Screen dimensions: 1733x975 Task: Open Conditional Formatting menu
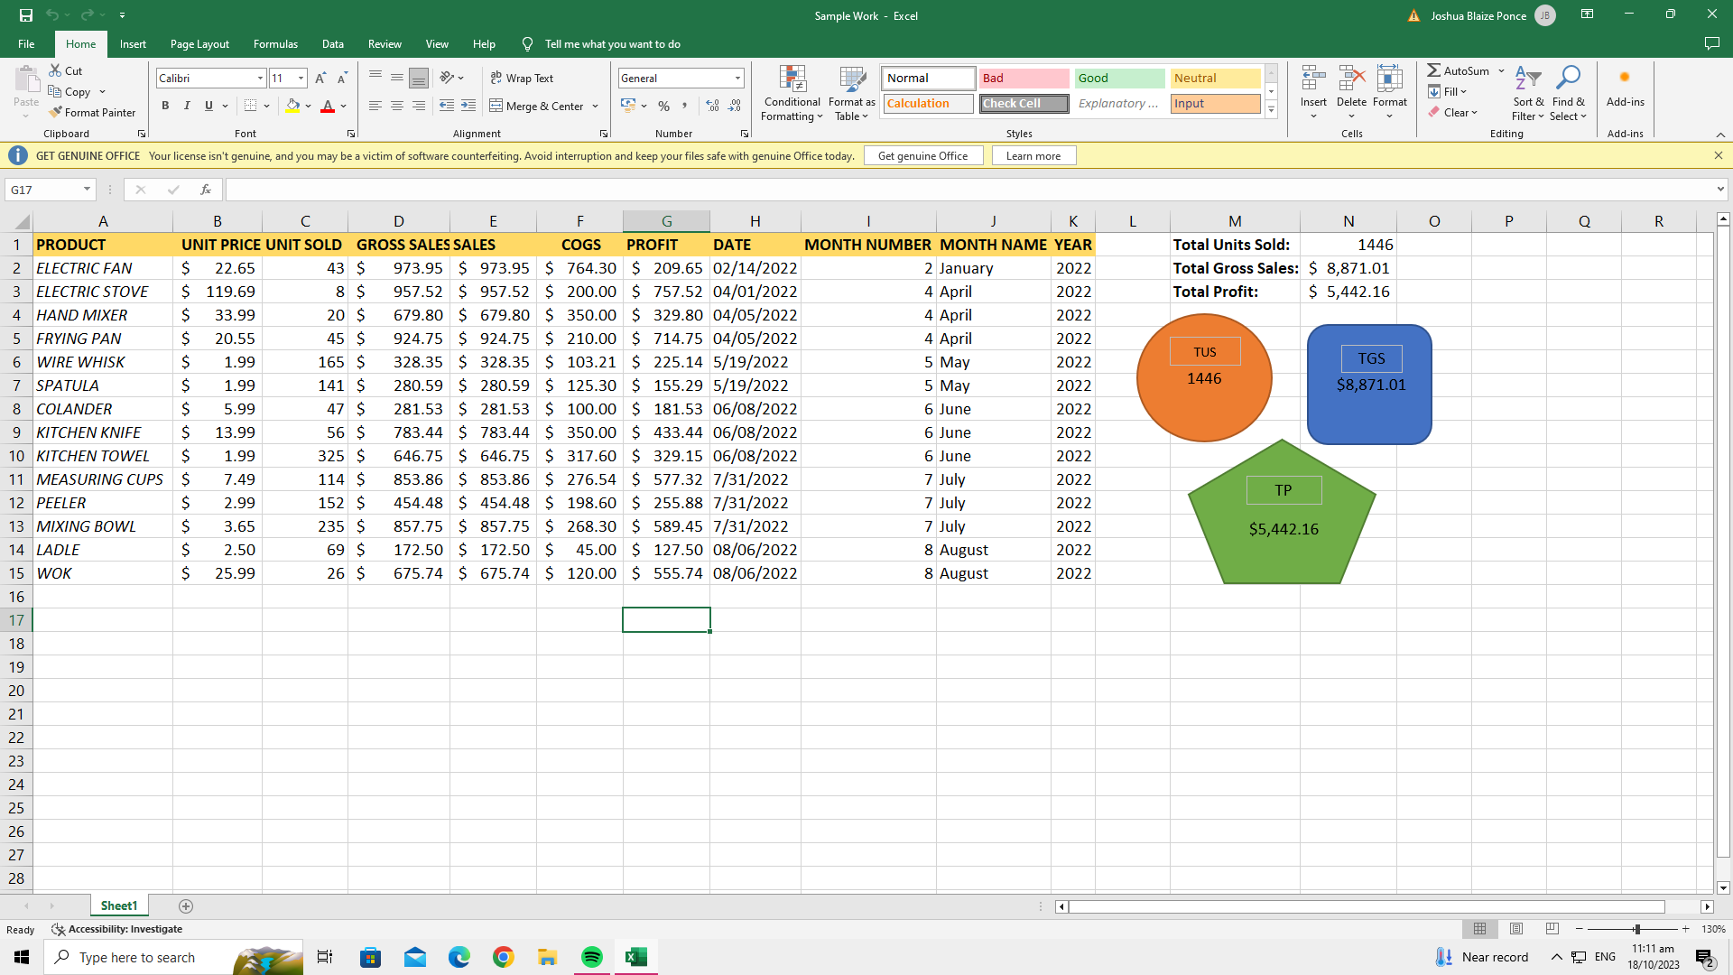pos(792,93)
